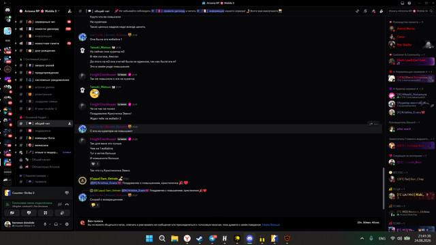Image resolution: width=436 pixels, height=245 pixels.
Task: Click share screen button in voice controls
Action: 29,213
